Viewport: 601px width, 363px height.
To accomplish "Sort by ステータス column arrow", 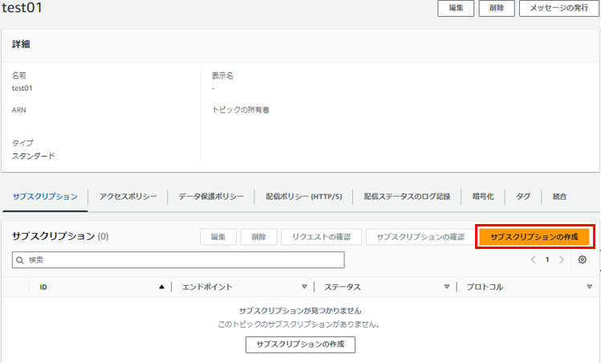I will tap(447, 287).
